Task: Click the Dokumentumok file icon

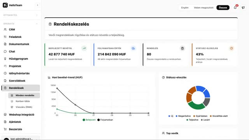Action: click(5, 44)
